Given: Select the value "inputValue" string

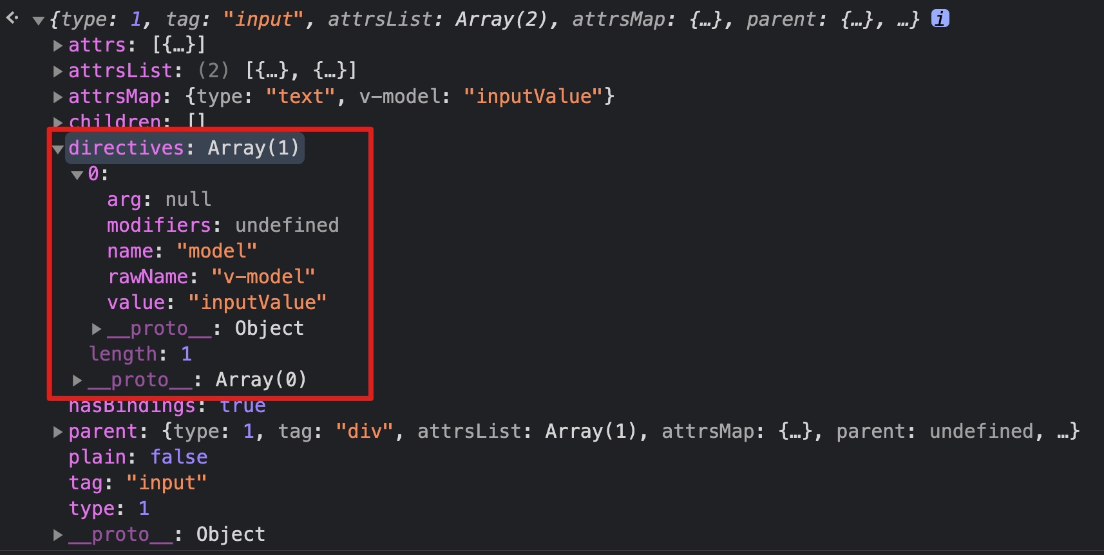Looking at the screenshot, I should click(x=258, y=303).
